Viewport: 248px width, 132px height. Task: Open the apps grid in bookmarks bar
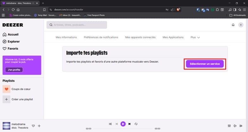coord(3,15)
